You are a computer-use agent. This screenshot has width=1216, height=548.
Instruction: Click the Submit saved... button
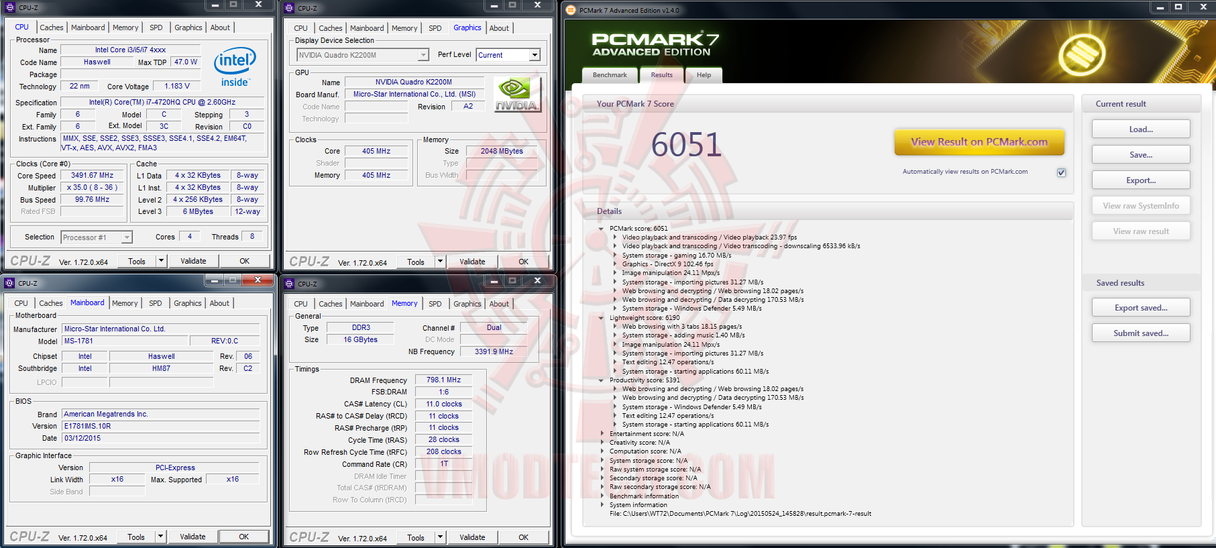(1141, 333)
